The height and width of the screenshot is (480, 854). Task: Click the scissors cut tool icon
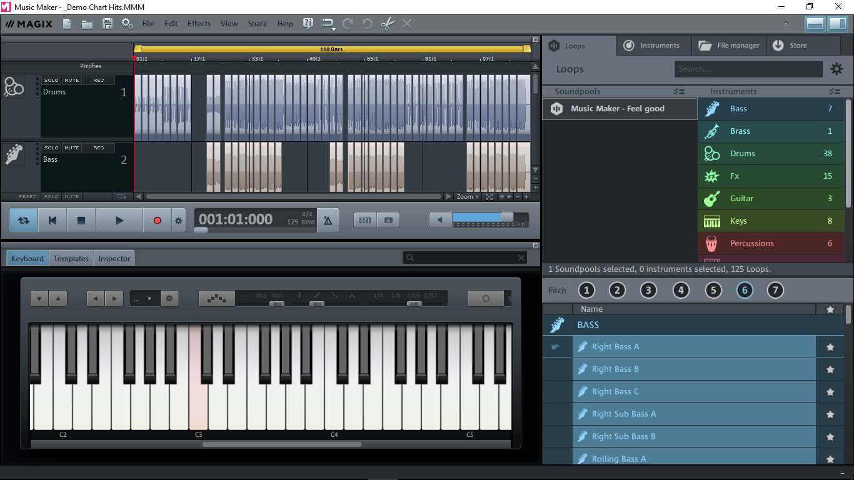pos(388,24)
